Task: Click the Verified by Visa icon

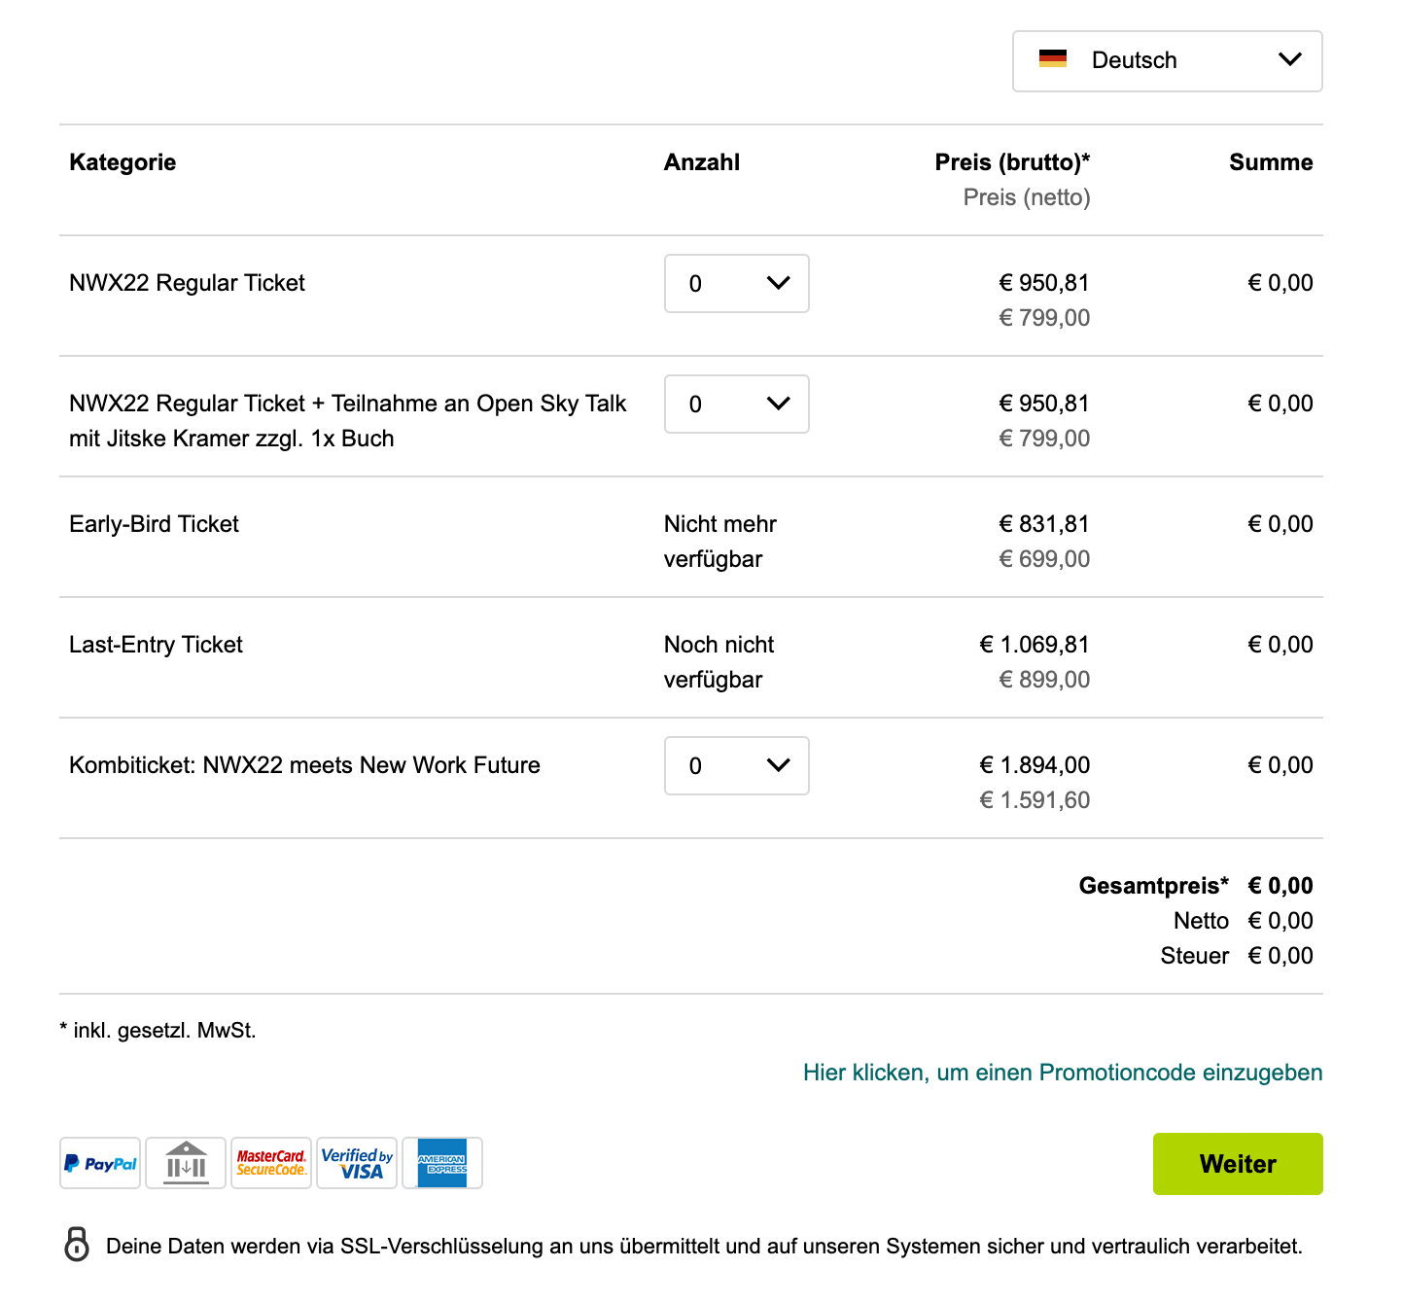Action: click(357, 1163)
